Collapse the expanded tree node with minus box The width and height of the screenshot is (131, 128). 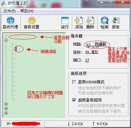click(x=6, y=40)
